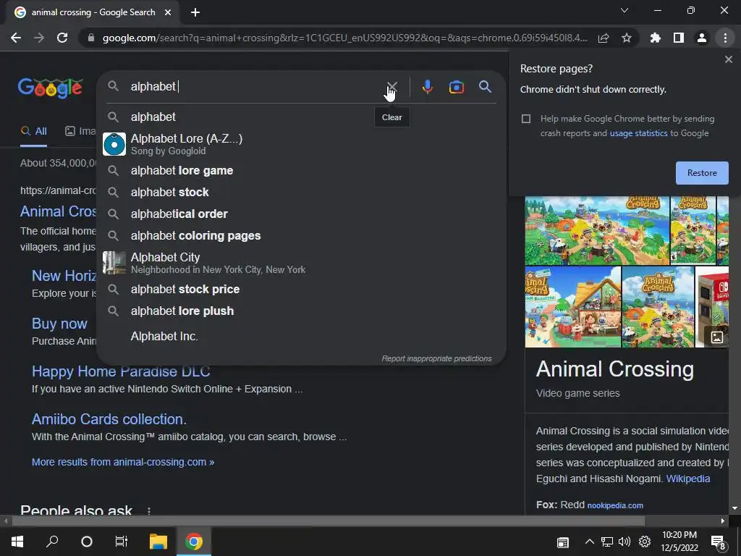Open a new browser tab
Viewport: 741px width, 556px height.
(195, 12)
